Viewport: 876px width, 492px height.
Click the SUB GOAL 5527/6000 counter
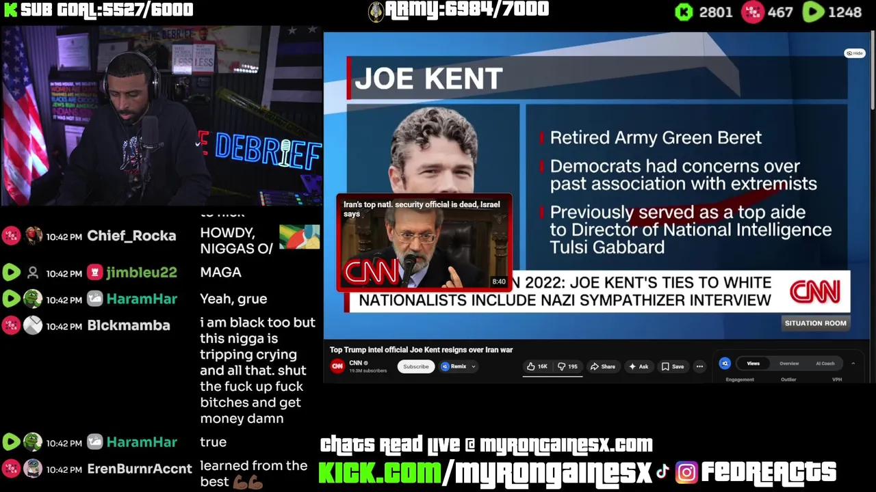[x=107, y=10]
